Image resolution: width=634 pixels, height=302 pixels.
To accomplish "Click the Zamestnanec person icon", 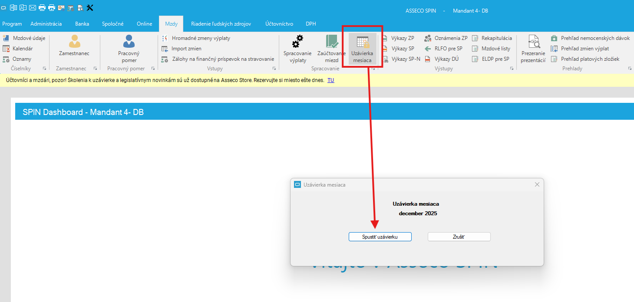I will point(74,42).
